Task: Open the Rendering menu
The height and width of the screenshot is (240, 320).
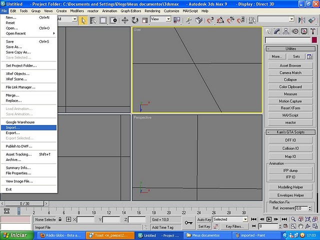Action: [x=152, y=11]
